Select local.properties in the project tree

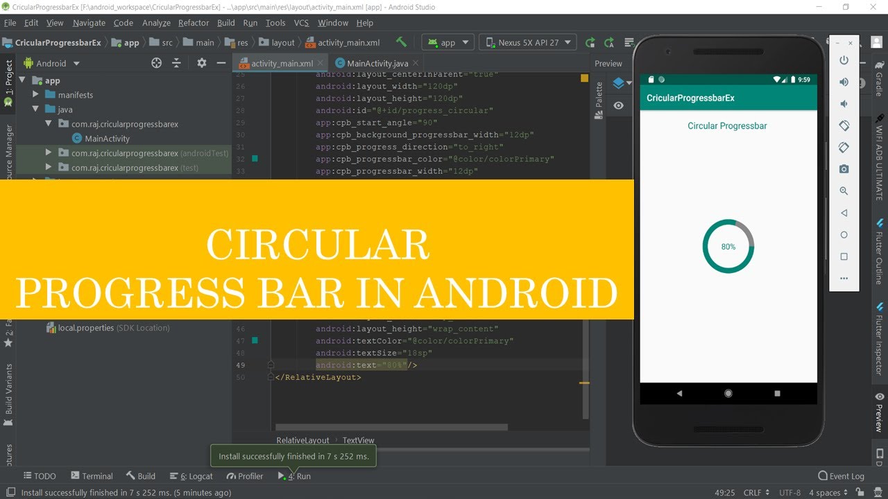(x=108, y=328)
